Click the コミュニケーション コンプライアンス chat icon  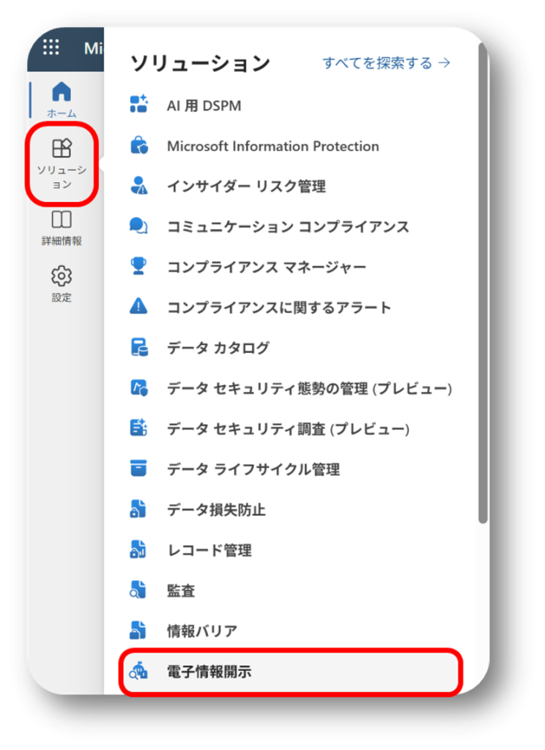(138, 226)
